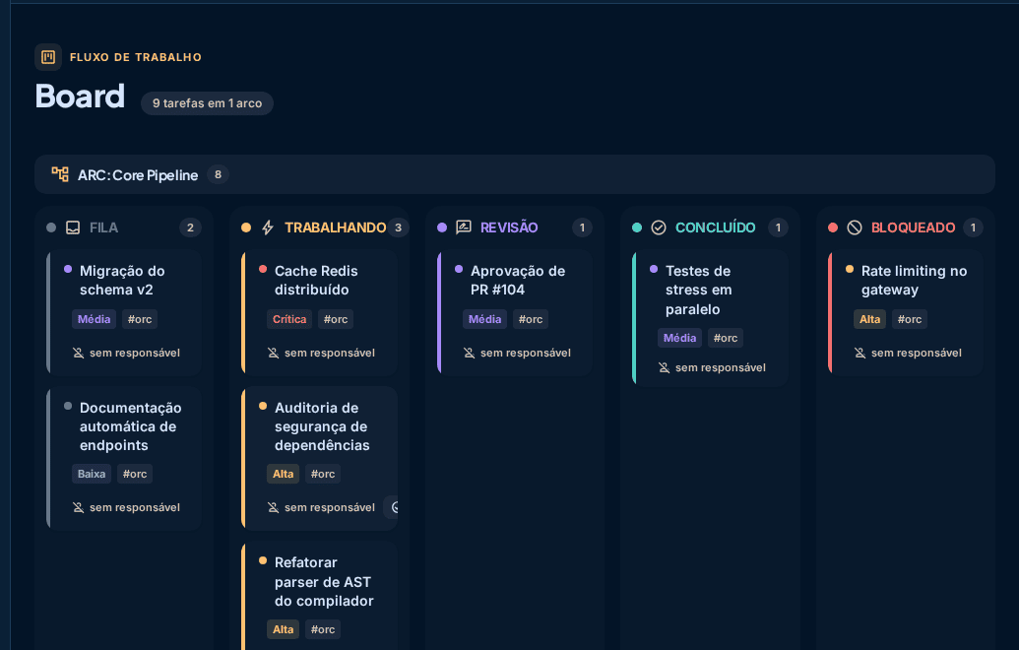Click the Média priority tag on Testes de stress card

(x=679, y=338)
